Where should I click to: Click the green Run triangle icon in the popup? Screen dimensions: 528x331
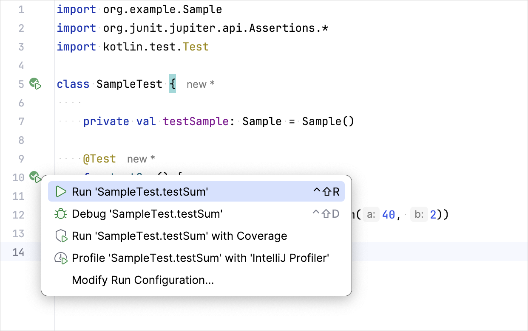61,192
